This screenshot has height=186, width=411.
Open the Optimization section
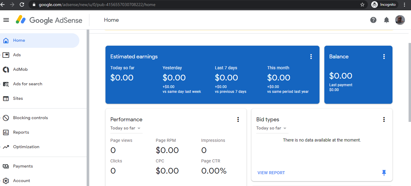(26, 147)
